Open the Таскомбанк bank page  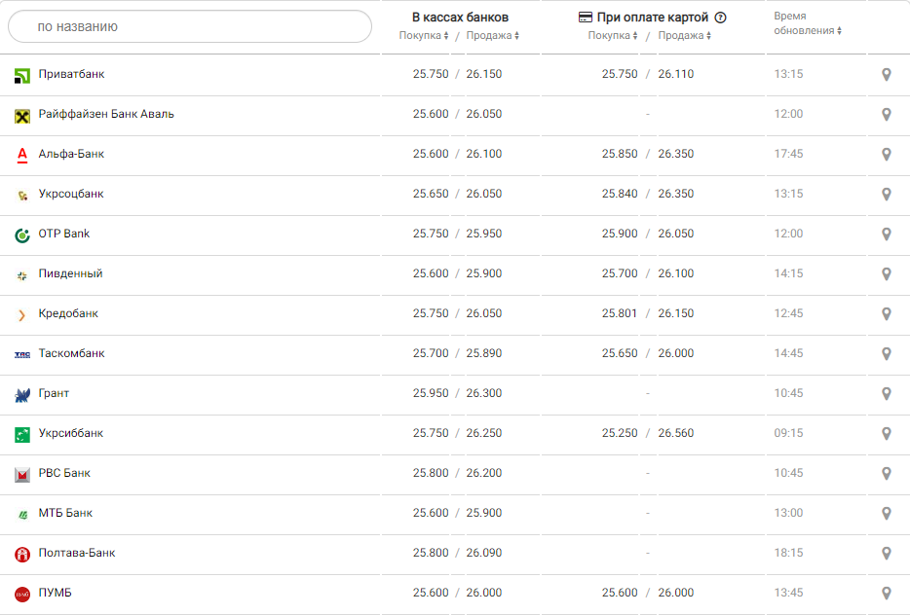tap(71, 353)
